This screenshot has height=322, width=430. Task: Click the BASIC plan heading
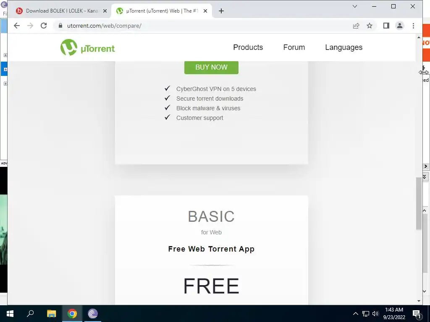[x=211, y=217]
